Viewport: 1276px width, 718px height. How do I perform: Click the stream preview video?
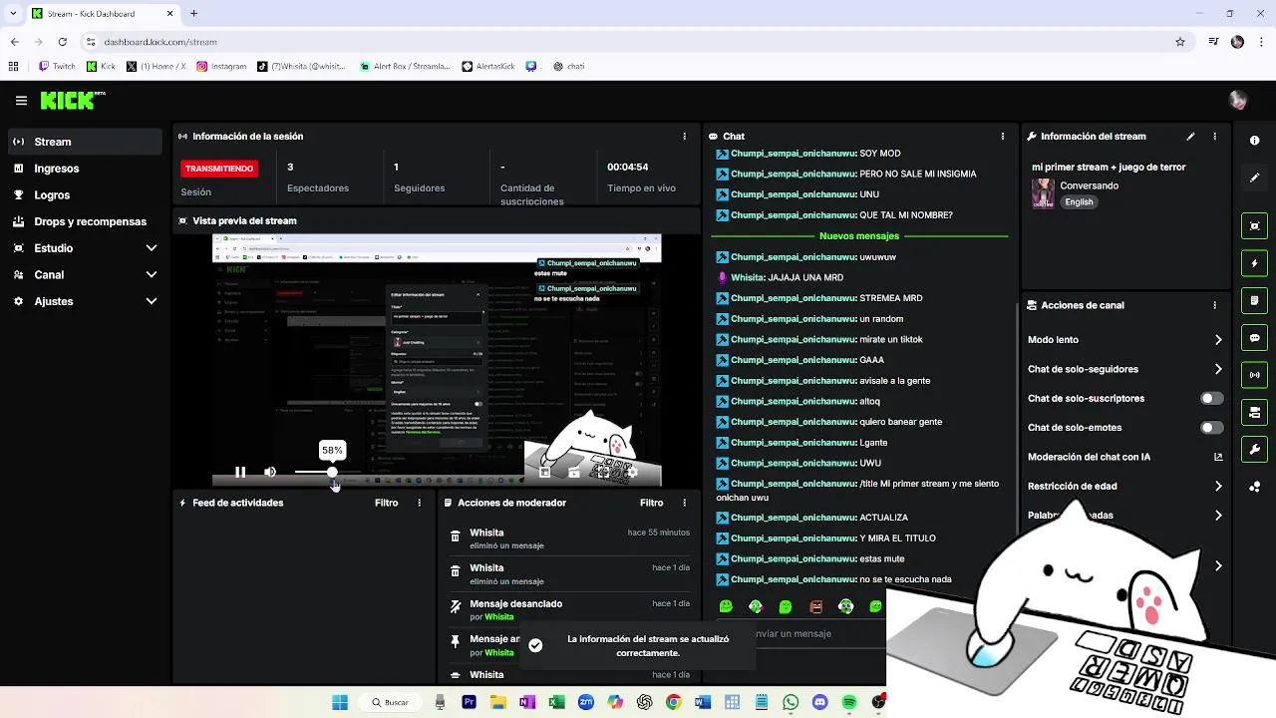click(437, 359)
